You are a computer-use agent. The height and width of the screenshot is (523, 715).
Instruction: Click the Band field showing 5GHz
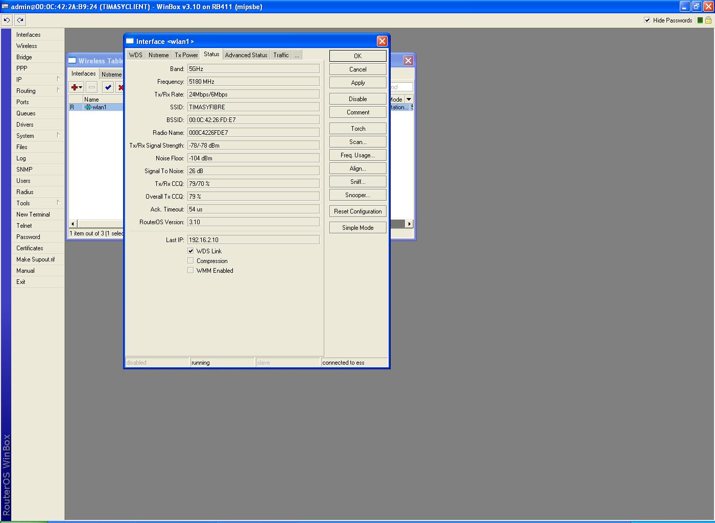pos(253,69)
